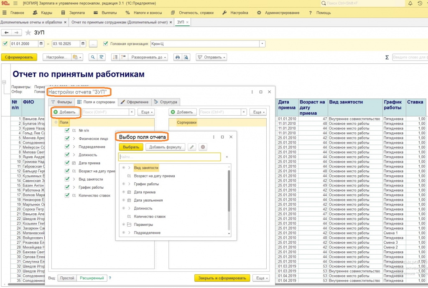This screenshot has width=428, height=288.
Task: Clear the search box in Поля panel
Action: coord(132,112)
